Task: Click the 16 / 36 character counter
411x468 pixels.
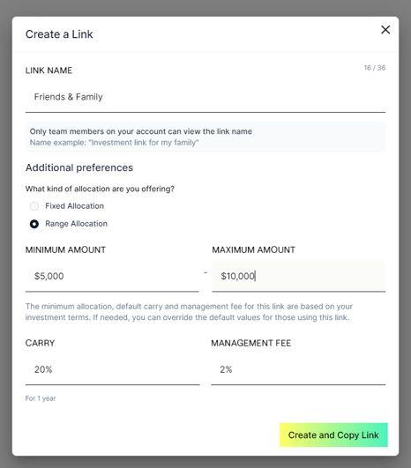Action: click(x=375, y=68)
